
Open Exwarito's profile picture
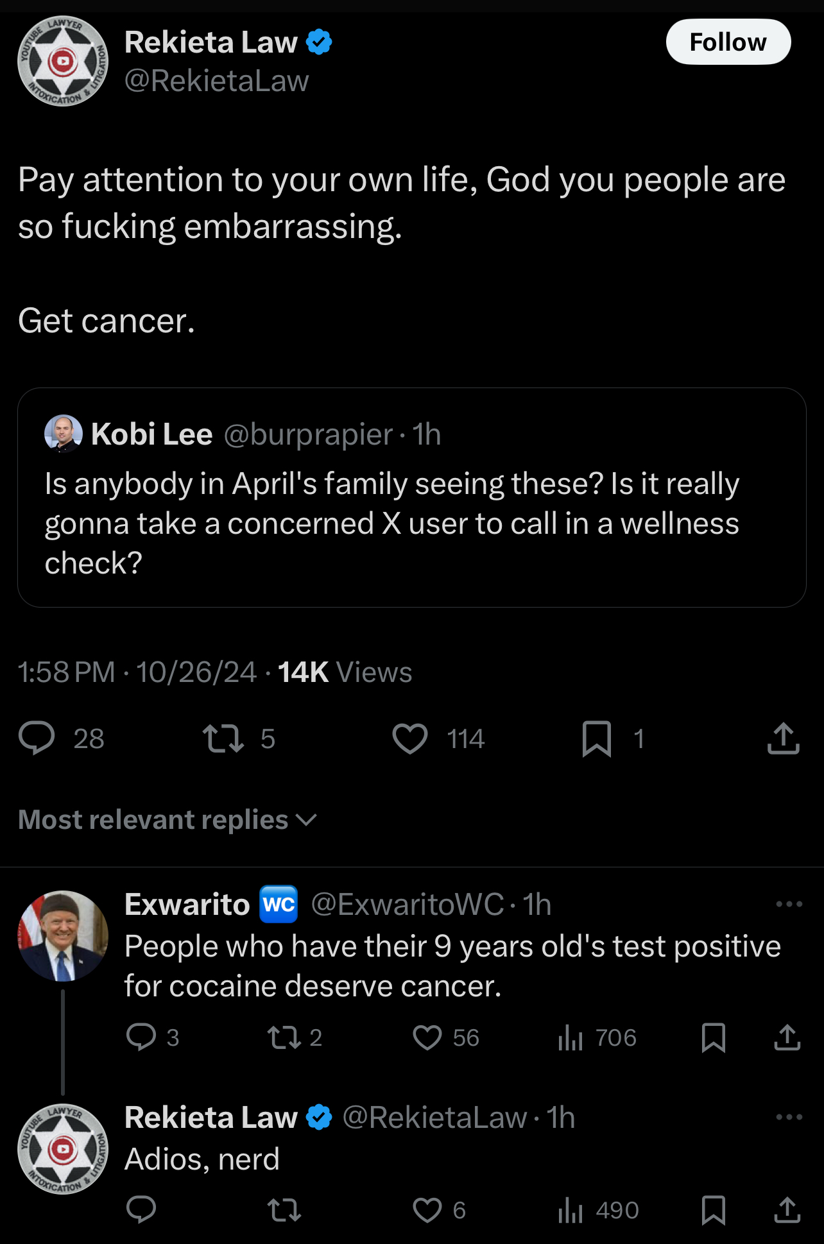point(63,936)
